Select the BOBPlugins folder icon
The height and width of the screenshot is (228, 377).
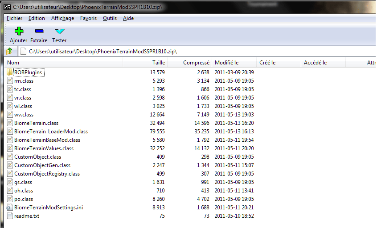coord(10,72)
